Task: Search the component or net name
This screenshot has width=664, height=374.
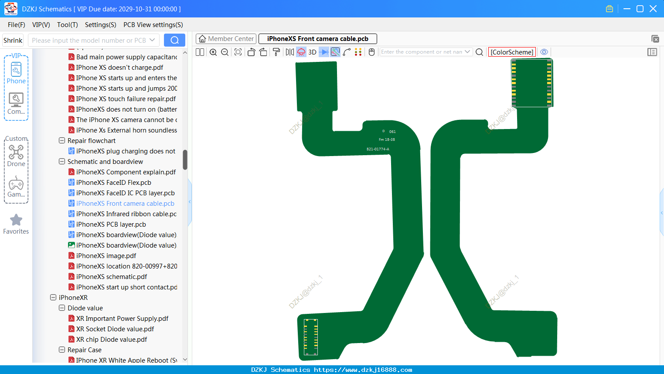Action: click(x=479, y=52)
